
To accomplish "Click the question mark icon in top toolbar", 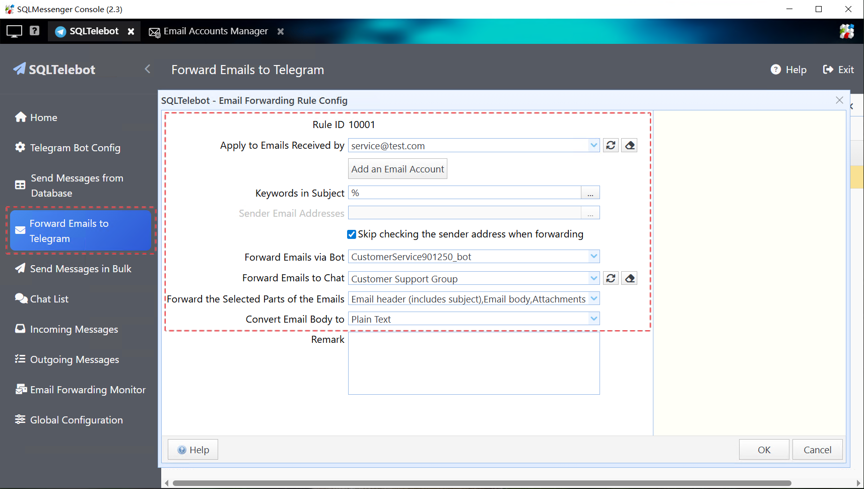I will tap(34, 31).
